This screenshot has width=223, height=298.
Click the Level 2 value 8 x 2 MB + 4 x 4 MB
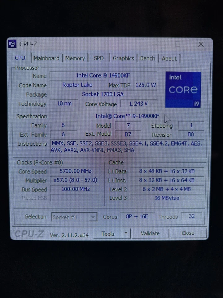[167, 189]
